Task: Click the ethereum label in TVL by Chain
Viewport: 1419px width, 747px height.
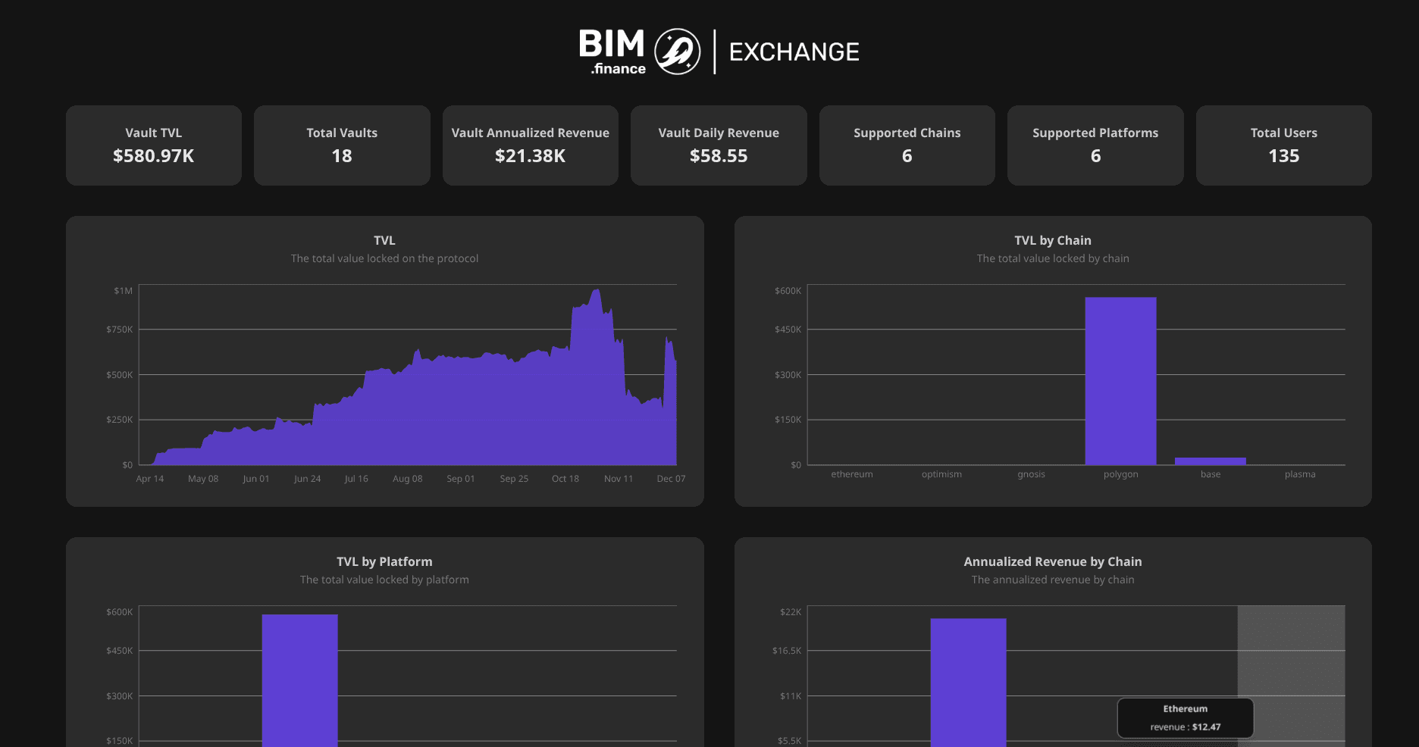Action: [852, 474]
